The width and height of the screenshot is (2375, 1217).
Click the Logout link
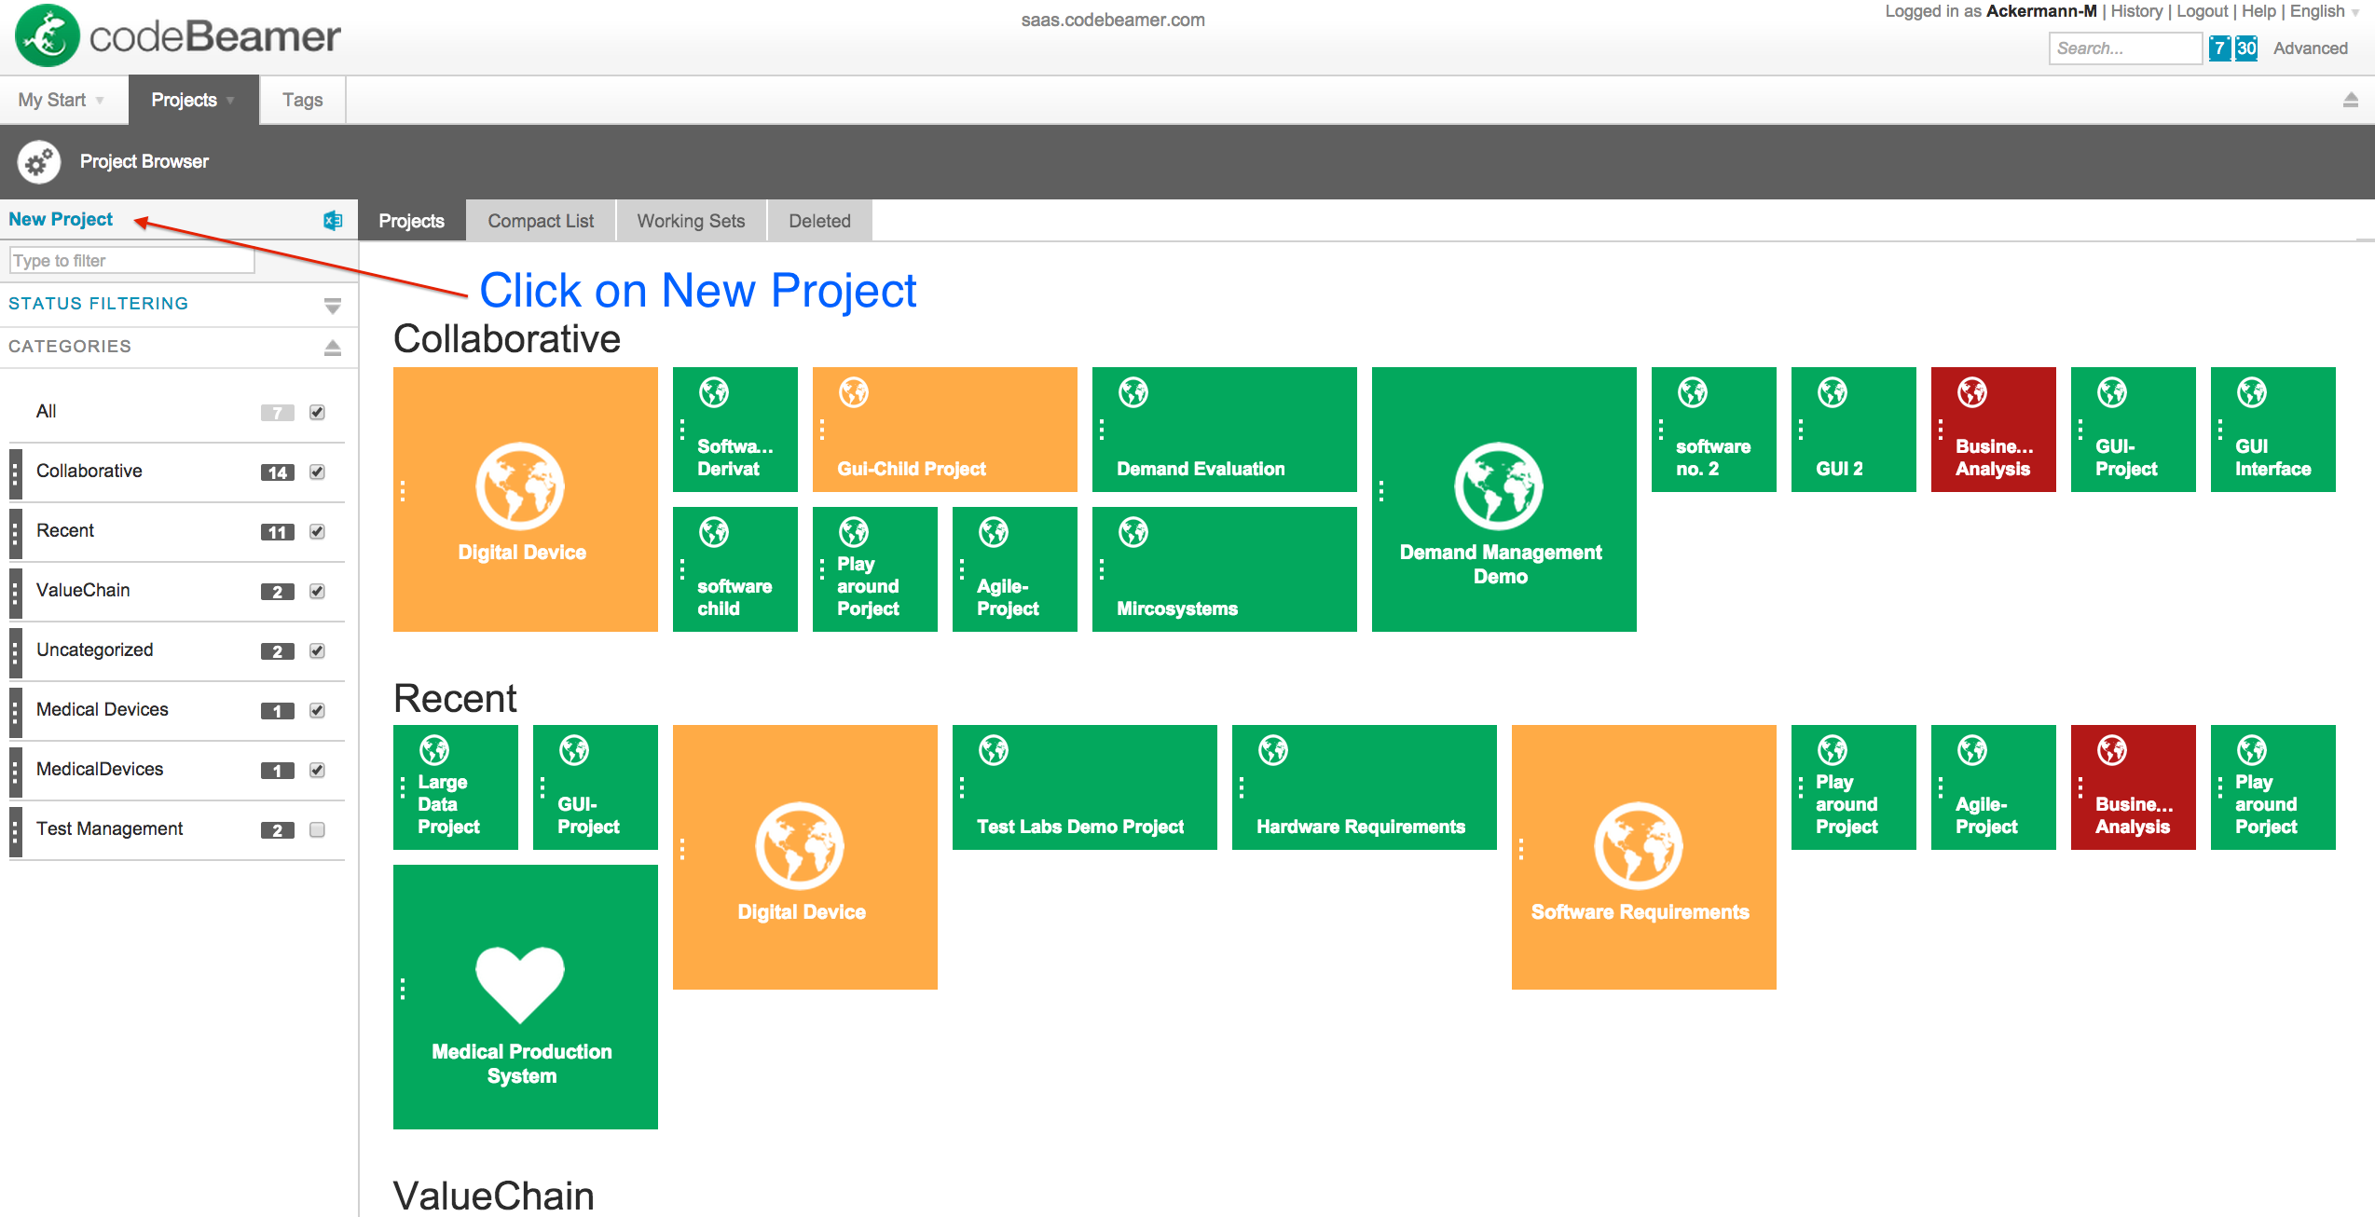2202,11
